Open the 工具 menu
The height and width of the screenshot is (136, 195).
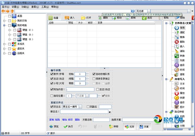(45, 7)
